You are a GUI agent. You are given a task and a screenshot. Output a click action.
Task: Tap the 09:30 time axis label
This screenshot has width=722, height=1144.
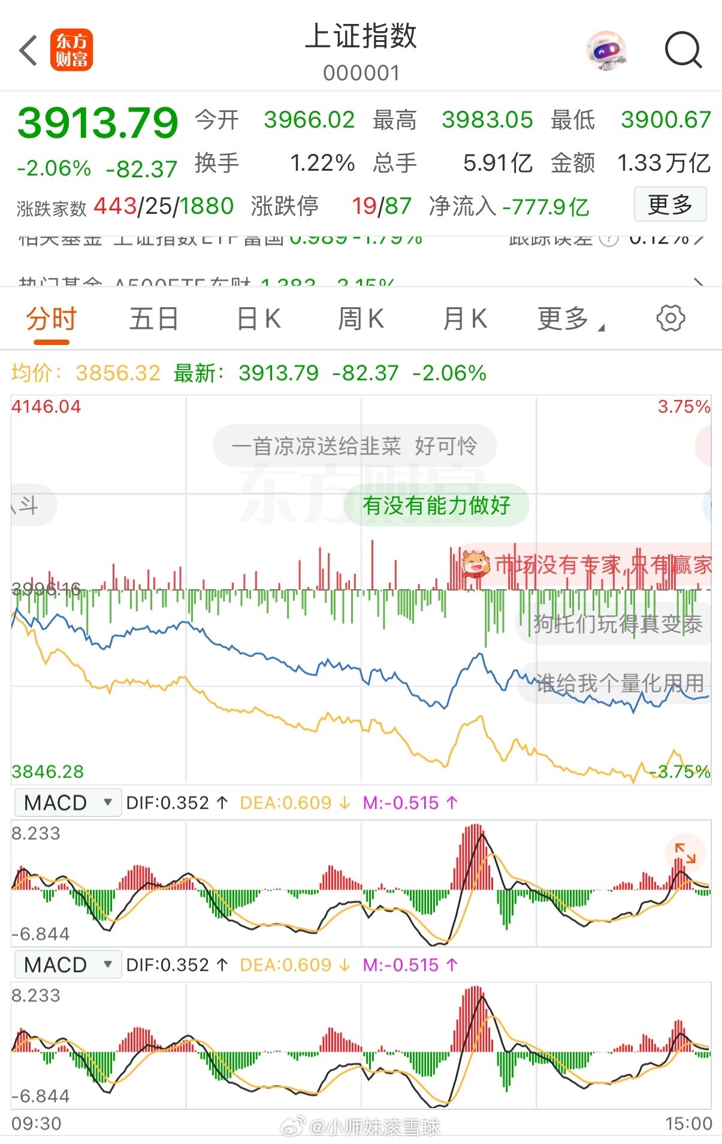(x=37, y=1124)
